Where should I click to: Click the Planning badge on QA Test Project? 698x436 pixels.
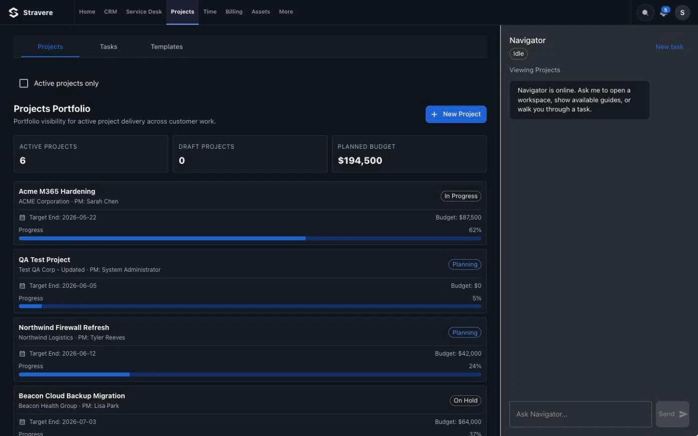click(x=465, y=264)
